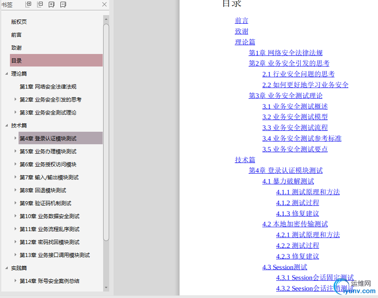Expand the 第9章 验证码机制测试 bookmark
Image resolution: width=378 pixels, height=298 pixels.
click(x=15, y=203)
